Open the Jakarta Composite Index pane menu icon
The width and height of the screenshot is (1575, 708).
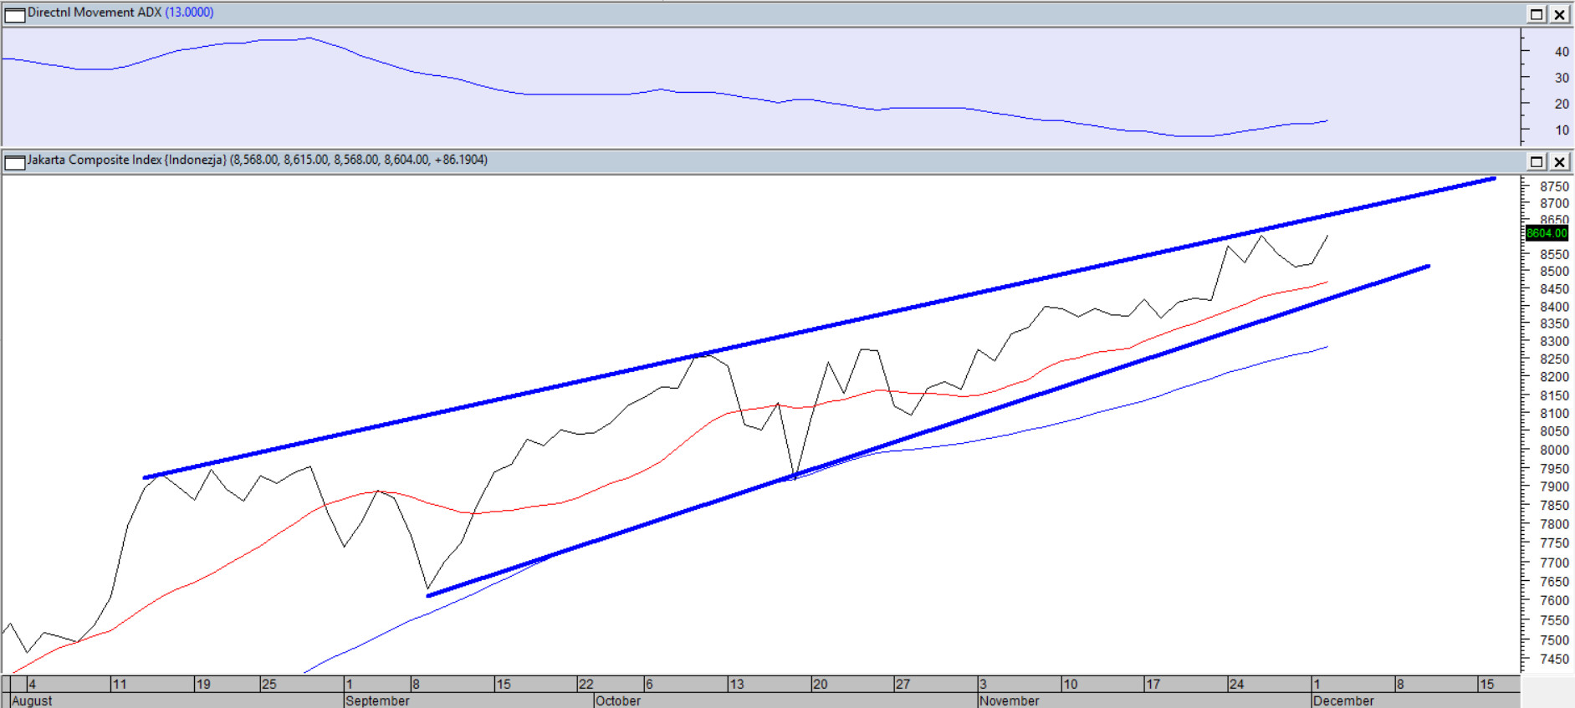14,161
